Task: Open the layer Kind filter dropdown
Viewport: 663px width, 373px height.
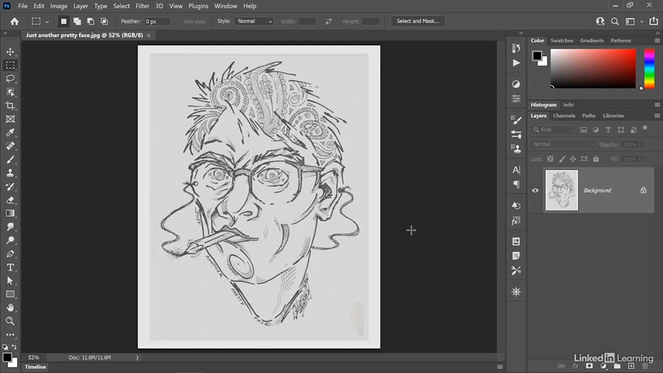Action: (553, 130)
